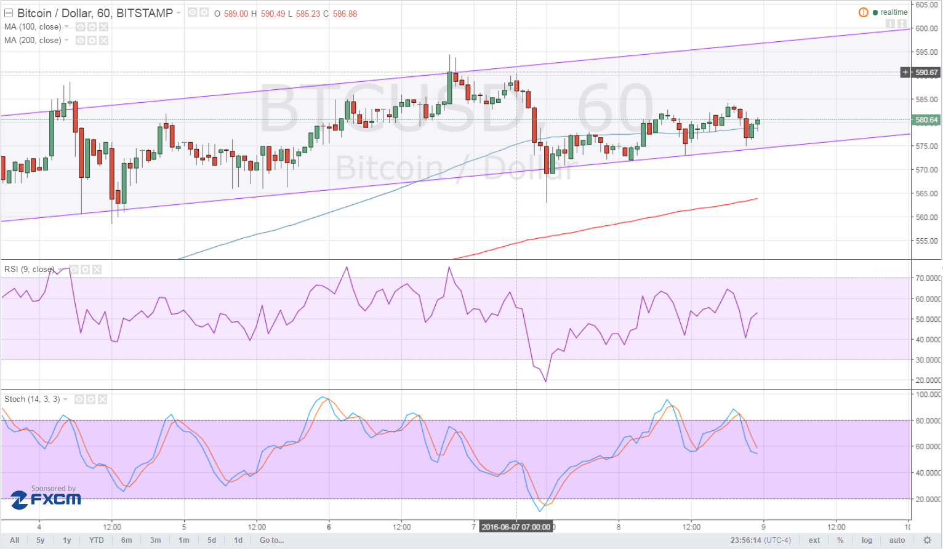Hide the RSI indicator with the eye icon
This screenshot has width=943, height=549.
tap(73, 270)
